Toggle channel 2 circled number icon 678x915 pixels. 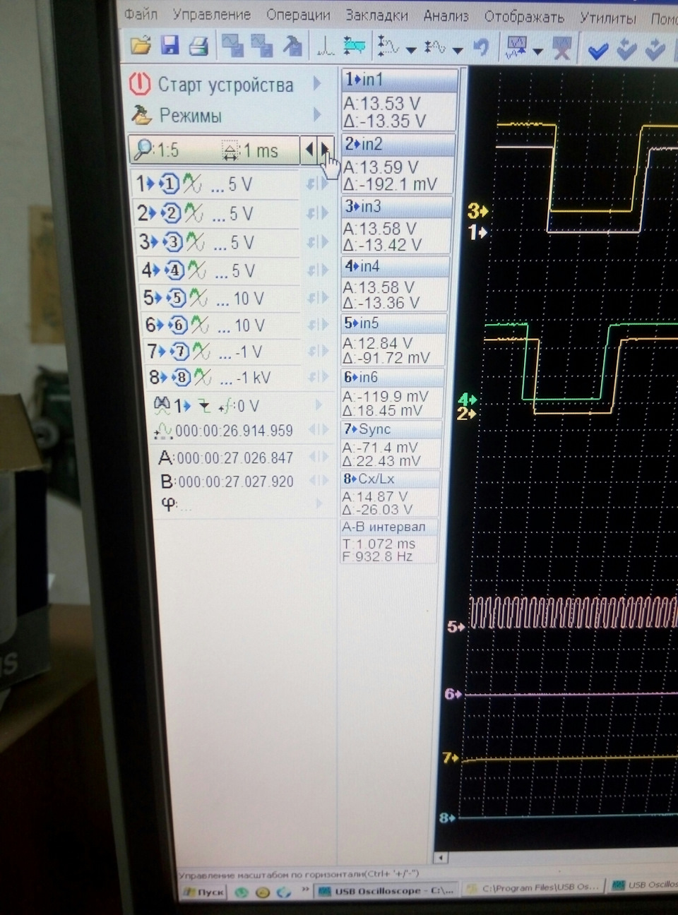pyautogui.click(x=170, y=213)
